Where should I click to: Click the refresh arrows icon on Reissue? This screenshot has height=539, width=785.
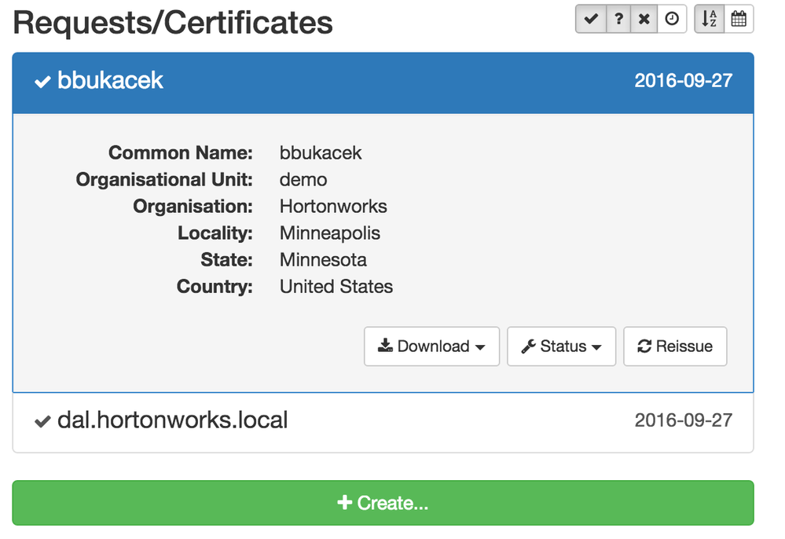[644, 346]
